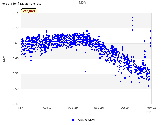167x125 pixels.
Task: Click the Nov 21 x-axis label
Action: pos(151,108)
